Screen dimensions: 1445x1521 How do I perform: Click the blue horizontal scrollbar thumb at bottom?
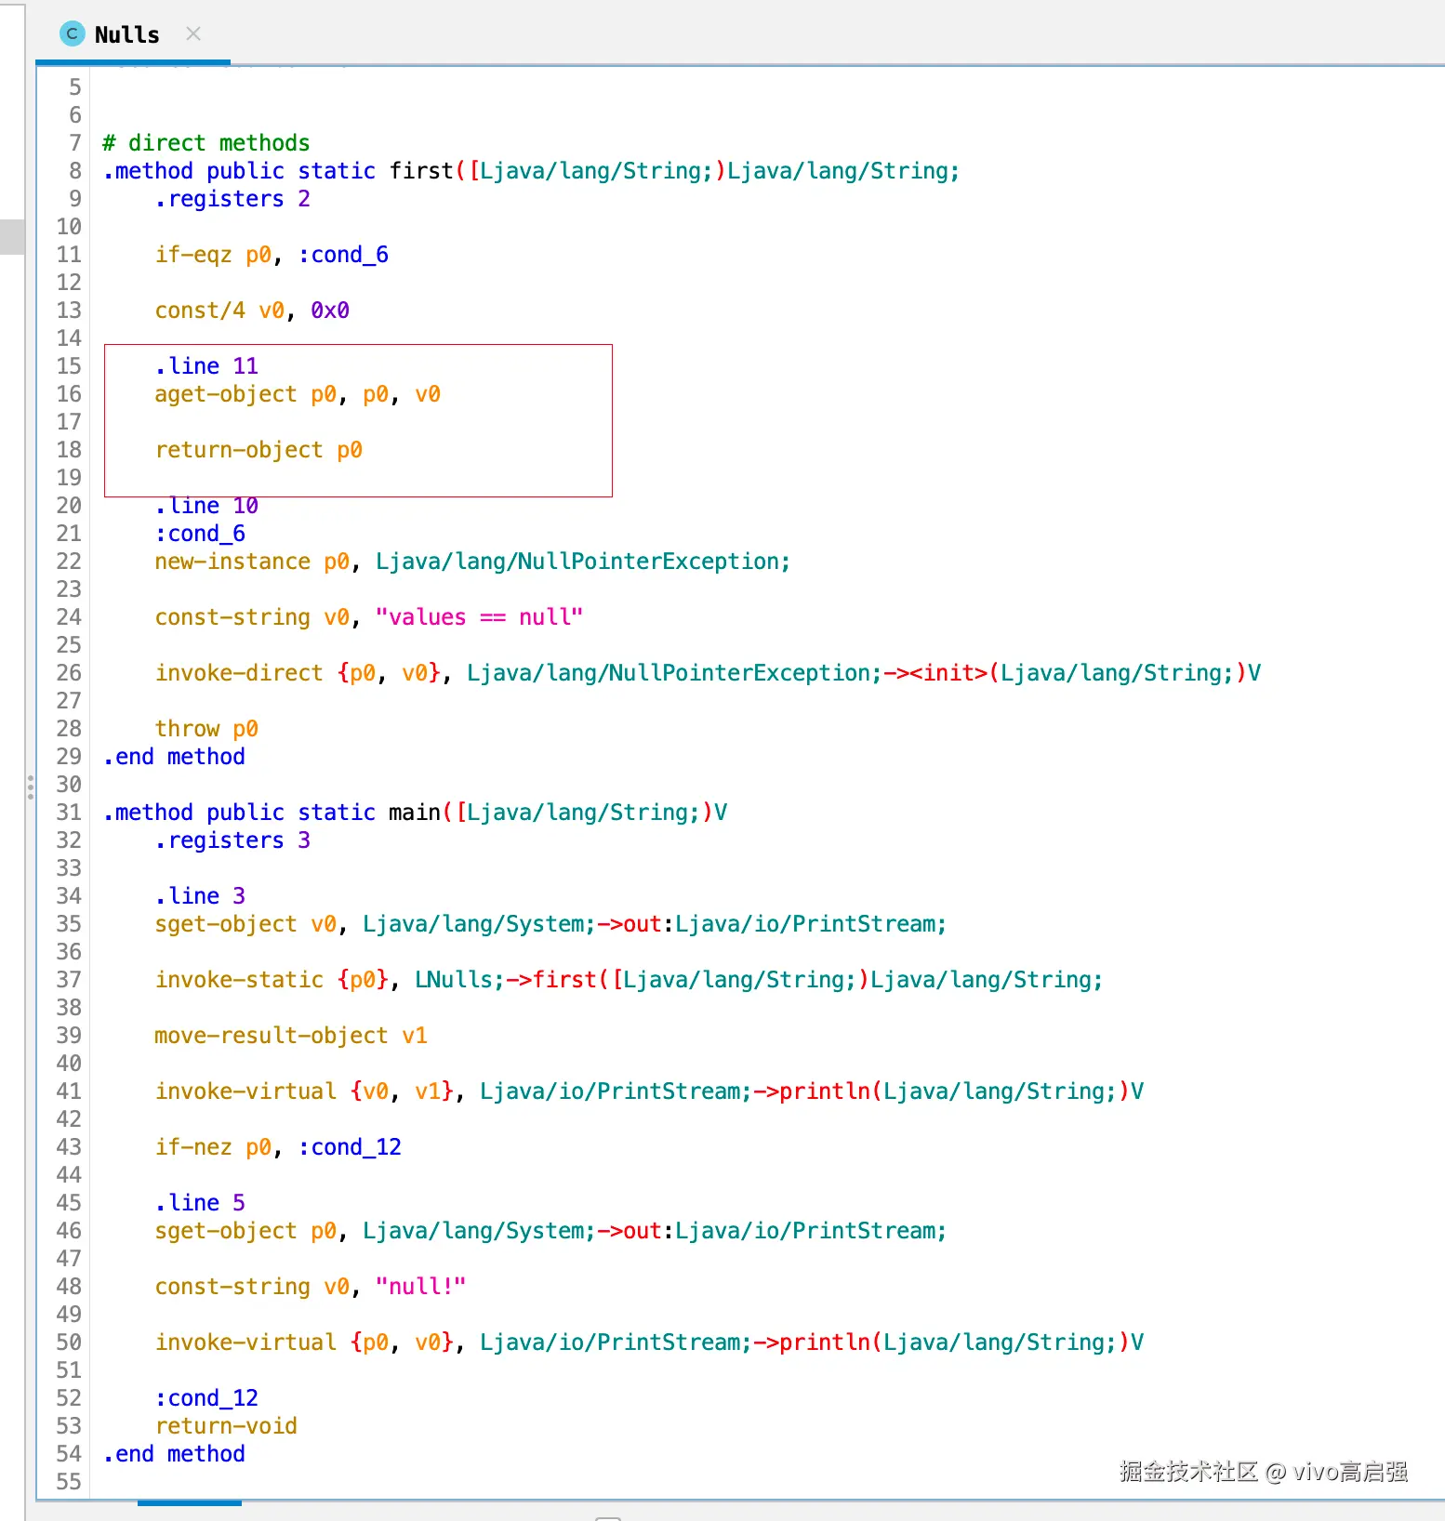190,1502
